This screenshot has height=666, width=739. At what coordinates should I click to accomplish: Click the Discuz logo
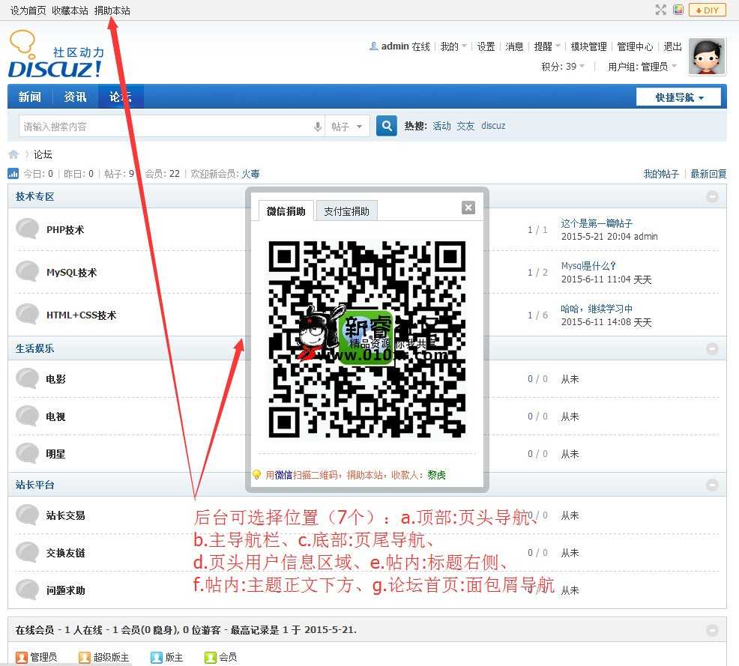tap(55, 55)
